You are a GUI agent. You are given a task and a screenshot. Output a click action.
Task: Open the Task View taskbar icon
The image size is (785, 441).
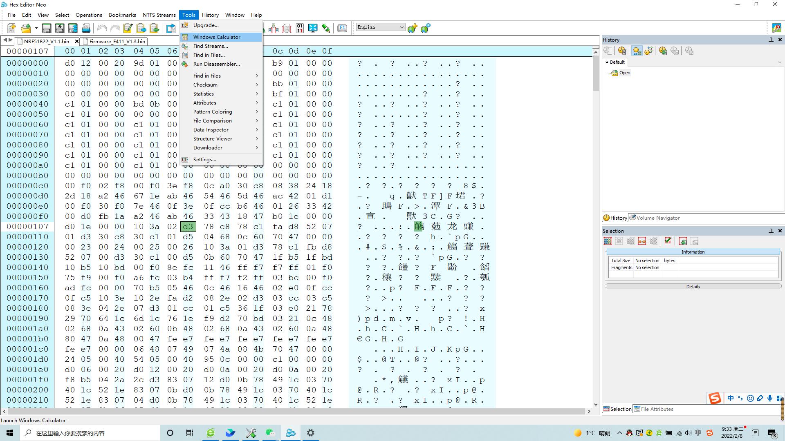point(190,433)
